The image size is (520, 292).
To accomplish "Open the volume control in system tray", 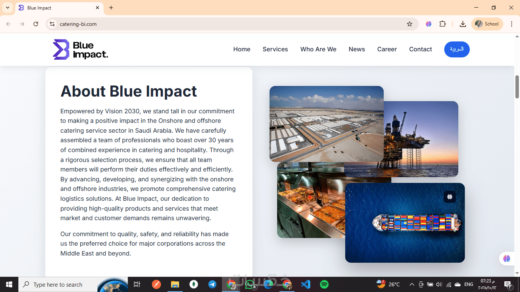I will [x=439, y=284].
